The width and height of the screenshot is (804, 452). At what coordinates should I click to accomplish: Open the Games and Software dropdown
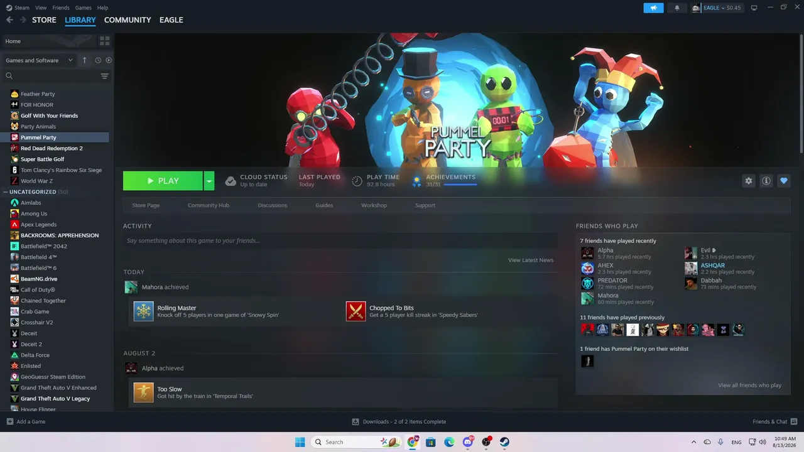[39, 60]
